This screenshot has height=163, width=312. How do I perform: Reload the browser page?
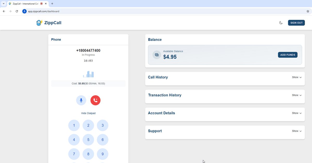(17, 11)
